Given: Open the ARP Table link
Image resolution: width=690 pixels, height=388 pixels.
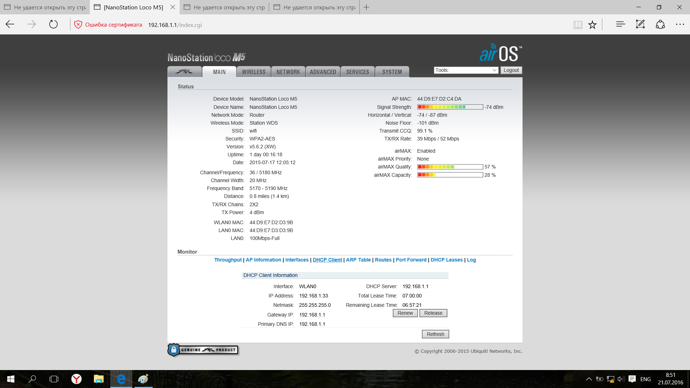Looking at the screenshot, I should (358, 260).
